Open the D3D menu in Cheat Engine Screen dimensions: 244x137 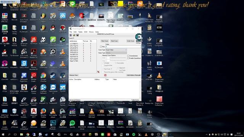coord(85,32)
